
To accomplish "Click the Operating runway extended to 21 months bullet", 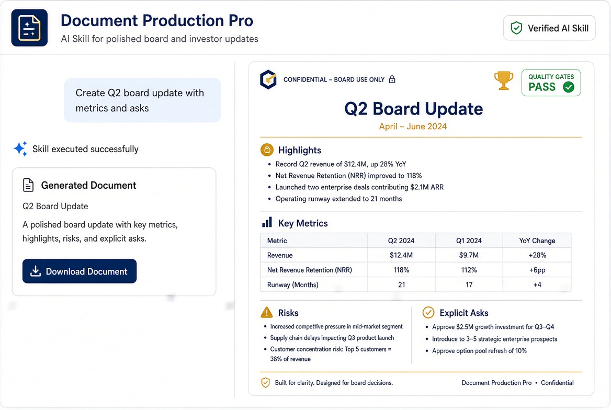I will (338, 199).
